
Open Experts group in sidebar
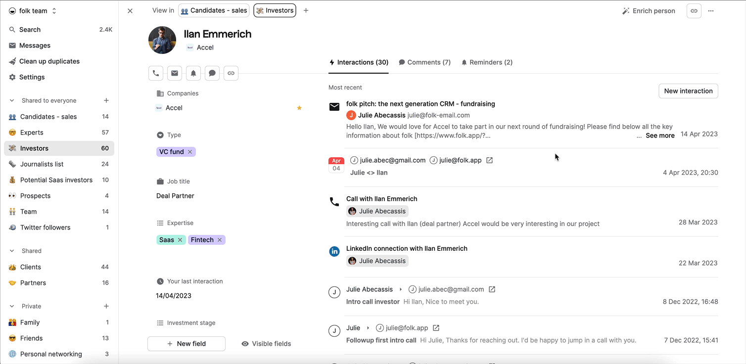(59, 133)
